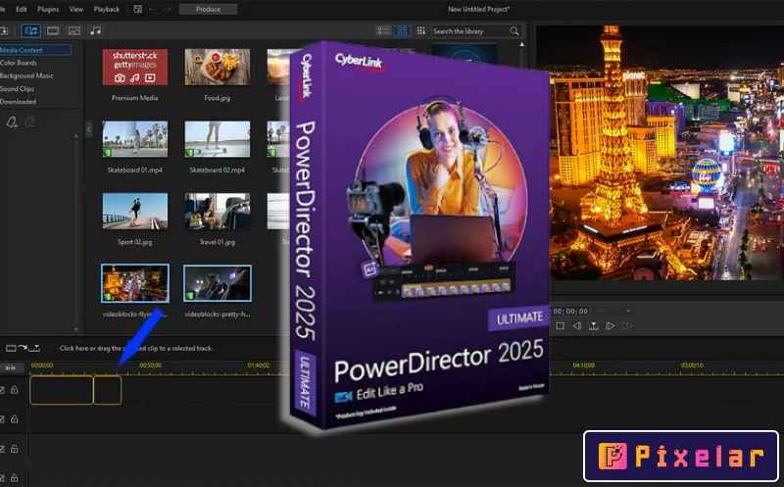Open the Plugins menu

[x=48, y=9]
